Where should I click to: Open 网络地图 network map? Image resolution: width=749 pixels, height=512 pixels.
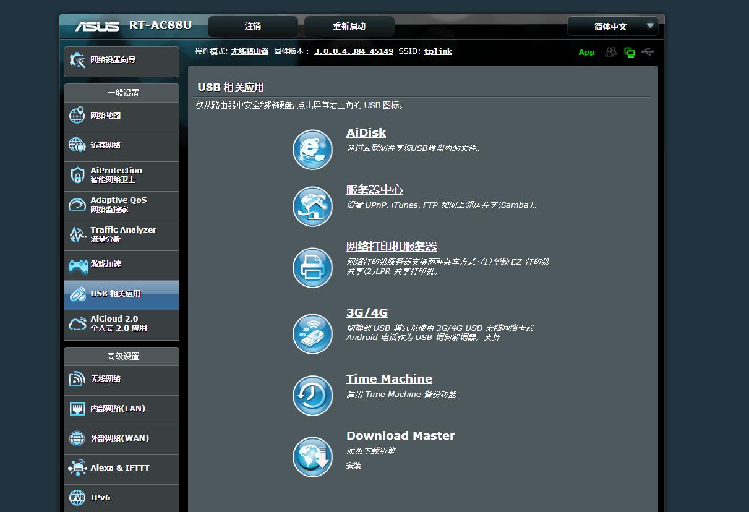(109, 117)
